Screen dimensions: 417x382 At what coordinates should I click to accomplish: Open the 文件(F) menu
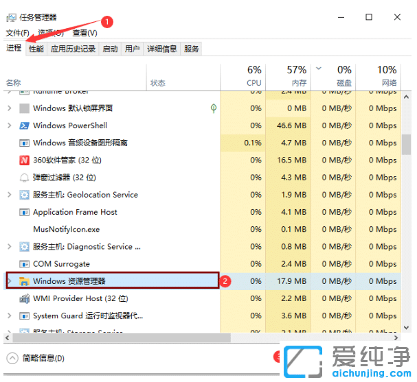[x=18, y=33]
